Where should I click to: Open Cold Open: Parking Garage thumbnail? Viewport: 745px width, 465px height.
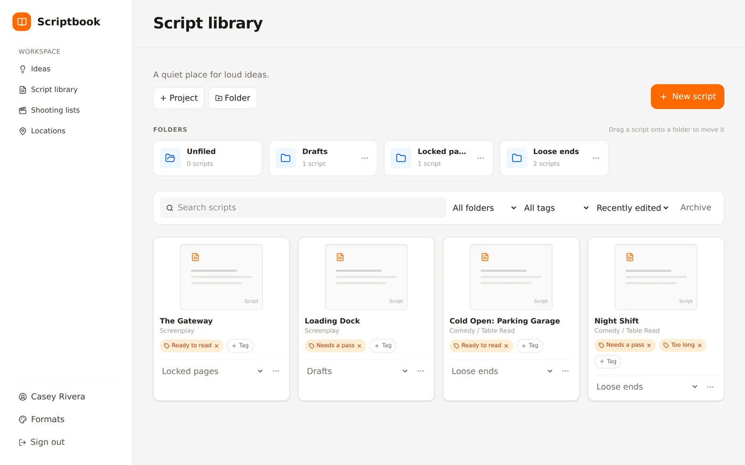click(x=511, y=277)
